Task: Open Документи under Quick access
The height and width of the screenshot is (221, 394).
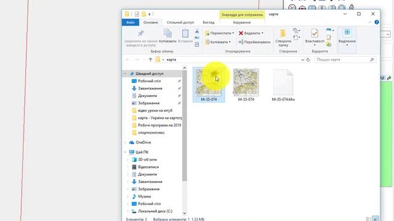Action: pyautogui.click(x=148, y=96)
